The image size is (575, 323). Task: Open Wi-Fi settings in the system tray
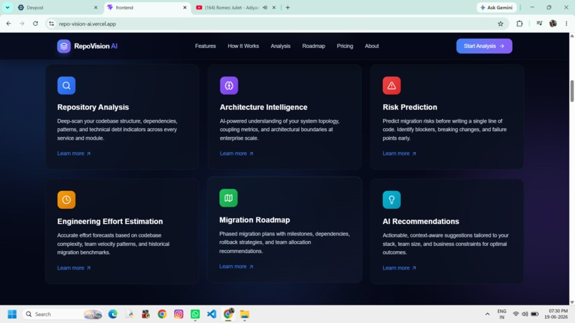516,314
